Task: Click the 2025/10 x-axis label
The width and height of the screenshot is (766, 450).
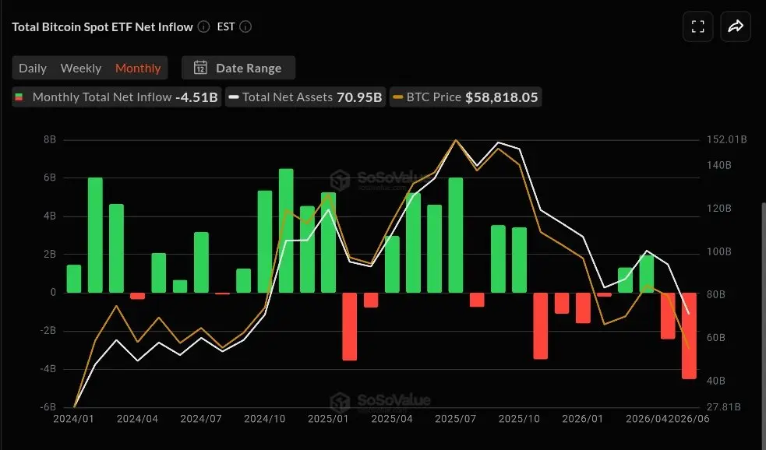Action: [519, 419]
